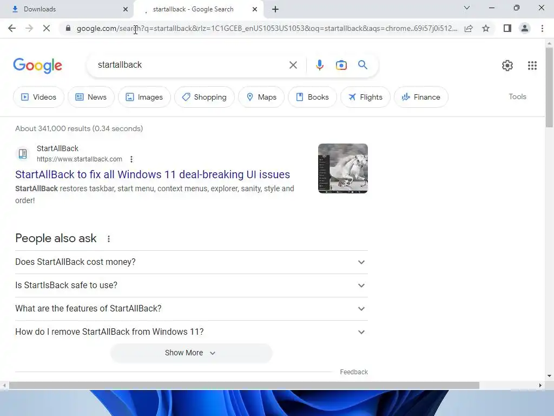Viewport: 554px width, 416px height.
Task: Start search by voice
Action: coord(319,65)
